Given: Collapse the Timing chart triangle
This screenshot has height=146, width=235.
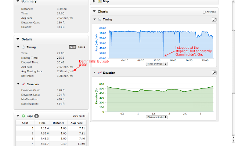Looking at the screenshot, I should pos(95,19).
